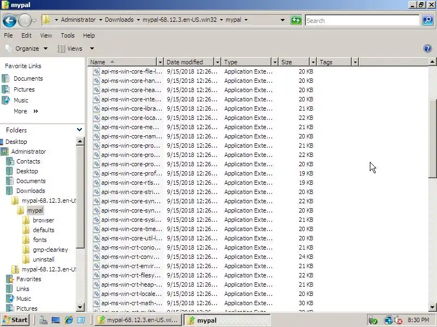Click the 30 KB size cell
The height and width of the screenshot is (327, 437).
[x=306, y=303]
